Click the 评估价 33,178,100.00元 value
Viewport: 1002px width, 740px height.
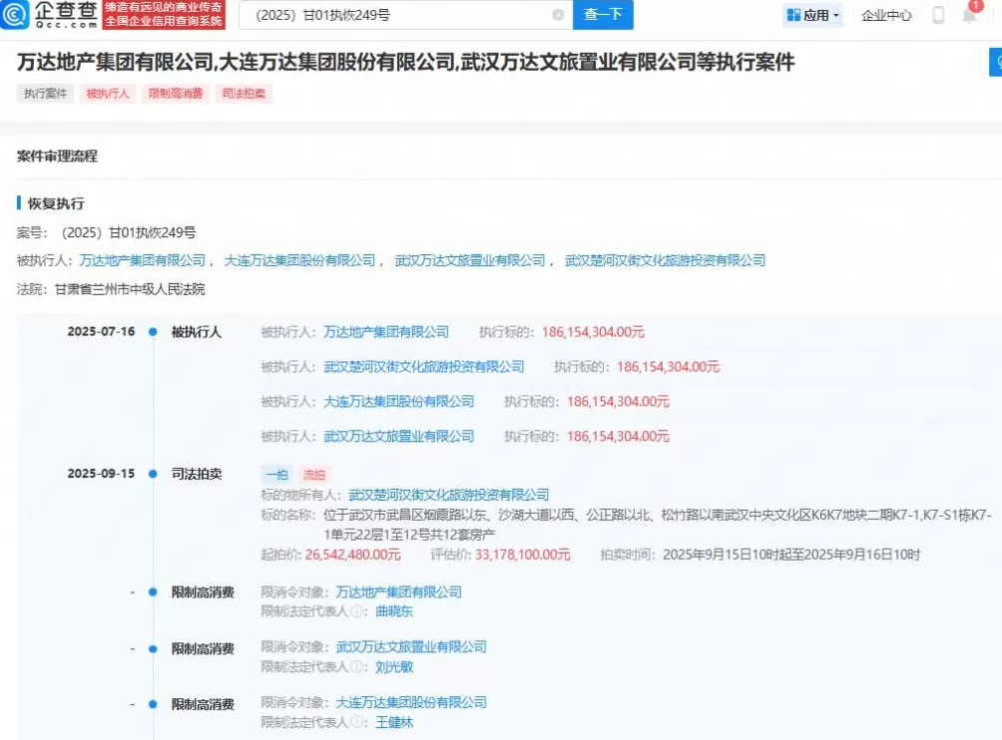(x=522, y=555)
